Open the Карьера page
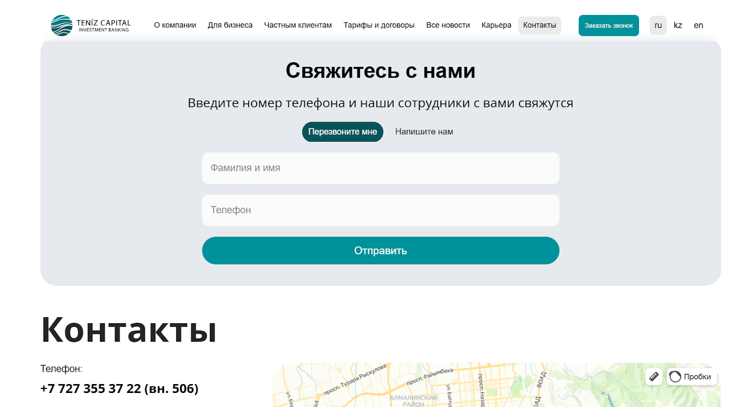The image size is (748, 407). coord(496,25)
